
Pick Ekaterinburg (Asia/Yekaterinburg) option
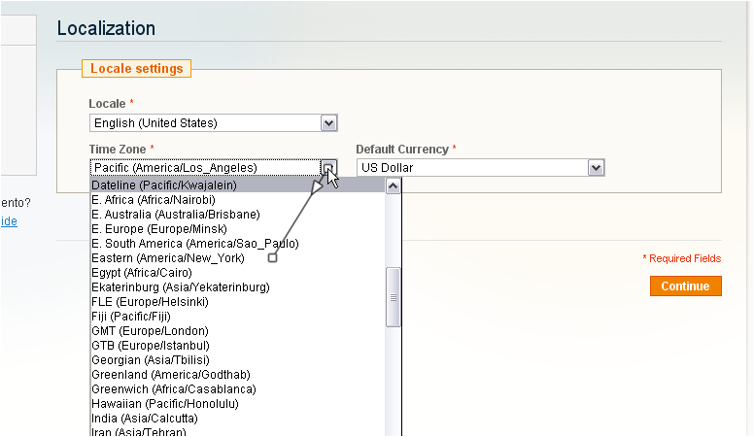(x=181, y=287)
